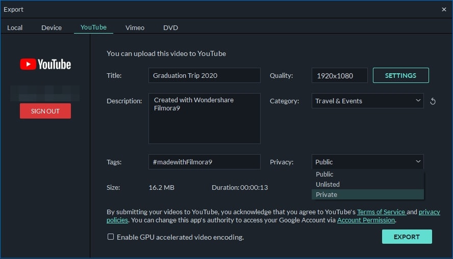
Task: Click the reset category icon
Action: click(433, 101)
